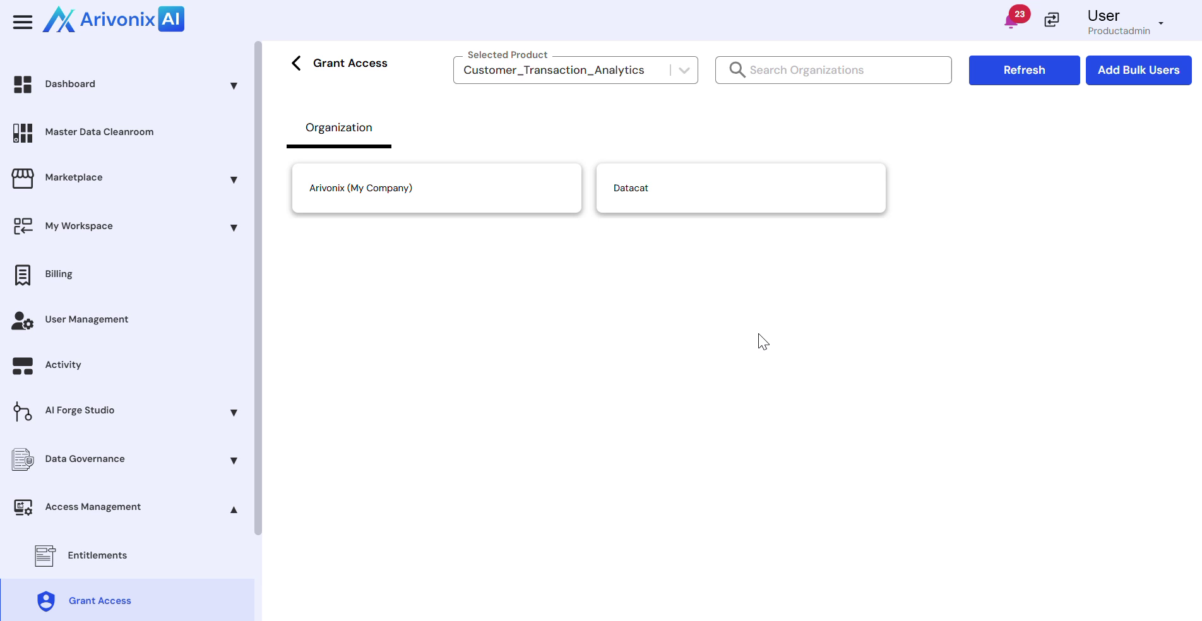Select the Organization tab
The height and width of the screenshot is (621, 1202).
pos(339,127)
